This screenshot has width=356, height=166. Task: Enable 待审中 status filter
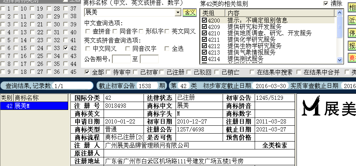(108, 72)
